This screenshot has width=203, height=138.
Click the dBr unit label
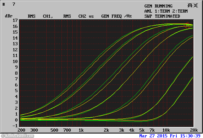(x=9, y=16)
